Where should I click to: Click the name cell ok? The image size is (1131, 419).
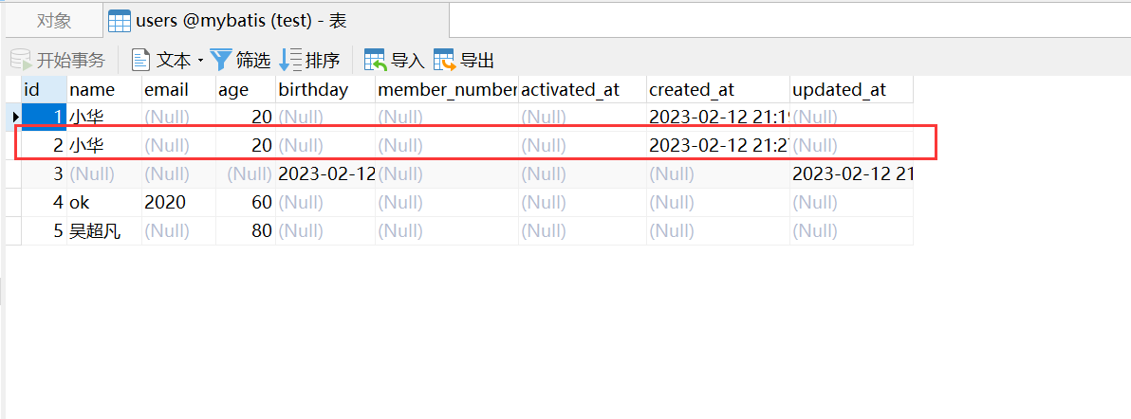click(x=103, y=203)
